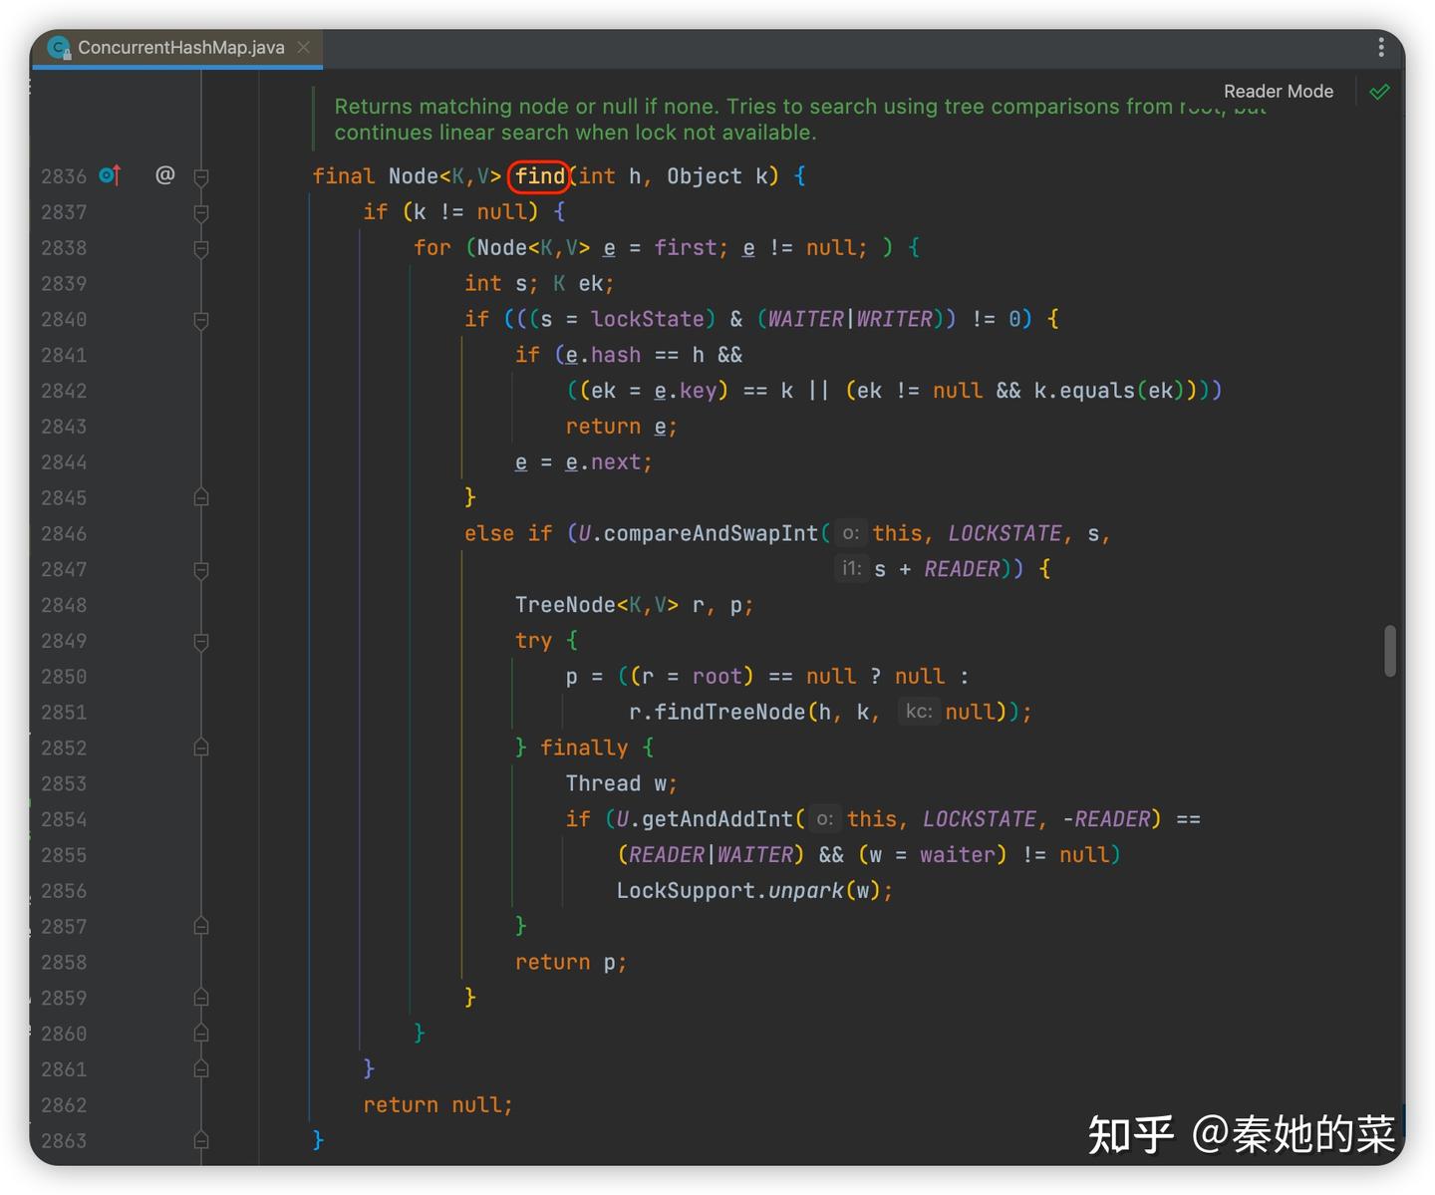This screenshot has width=1435, height=1195.
Task: Close the ConcurrentHashMap.java tab
Action: coord(304,47)
